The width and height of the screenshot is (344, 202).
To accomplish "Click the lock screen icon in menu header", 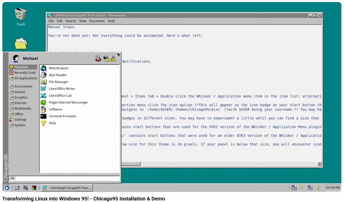I will click(x=106, y=59).
